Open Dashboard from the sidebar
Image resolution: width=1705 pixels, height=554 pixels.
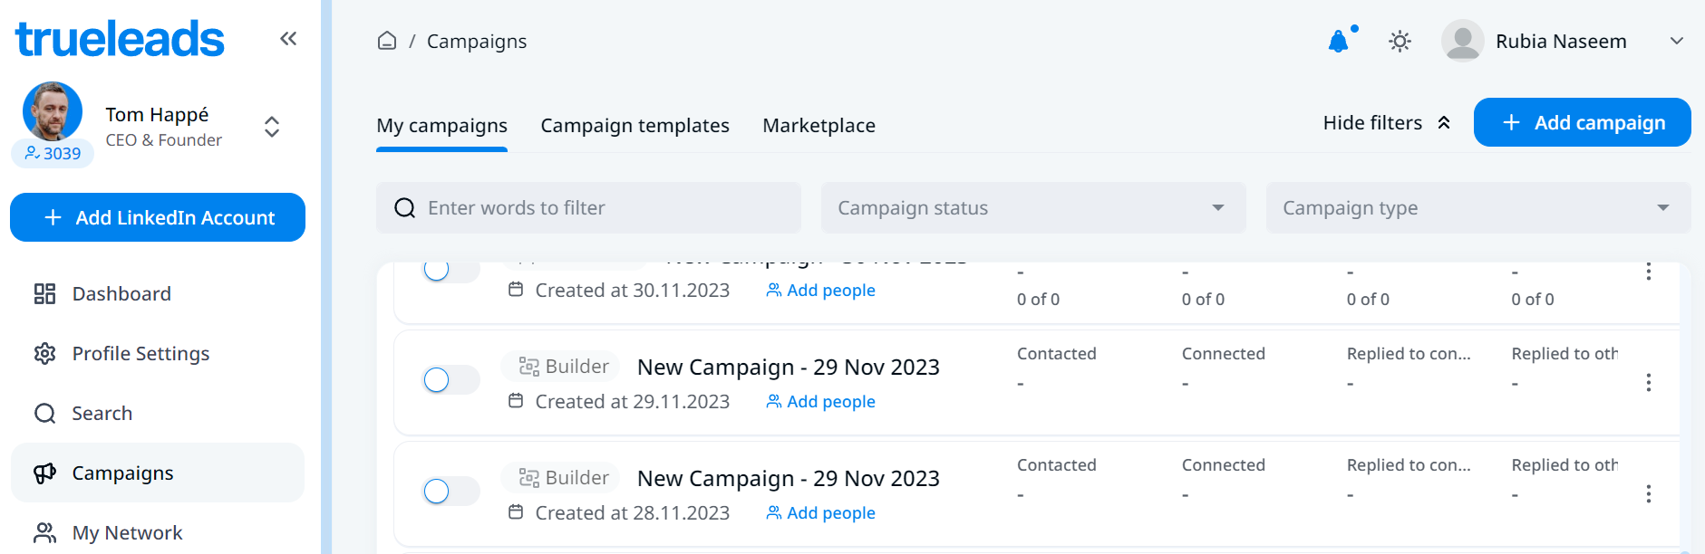point(121,294)
